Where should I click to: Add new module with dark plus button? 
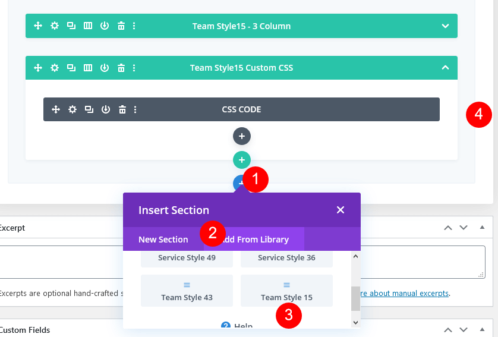[242, 136]
